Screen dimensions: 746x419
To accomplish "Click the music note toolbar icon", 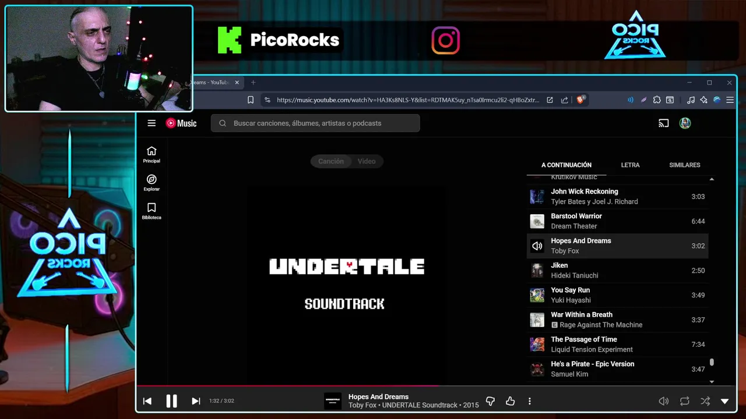I will tap(691, 100).
